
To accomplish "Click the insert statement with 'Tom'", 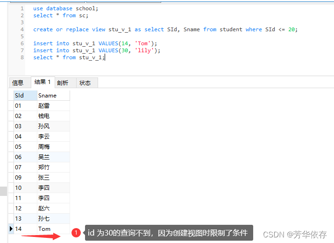I will coord(95,43).
